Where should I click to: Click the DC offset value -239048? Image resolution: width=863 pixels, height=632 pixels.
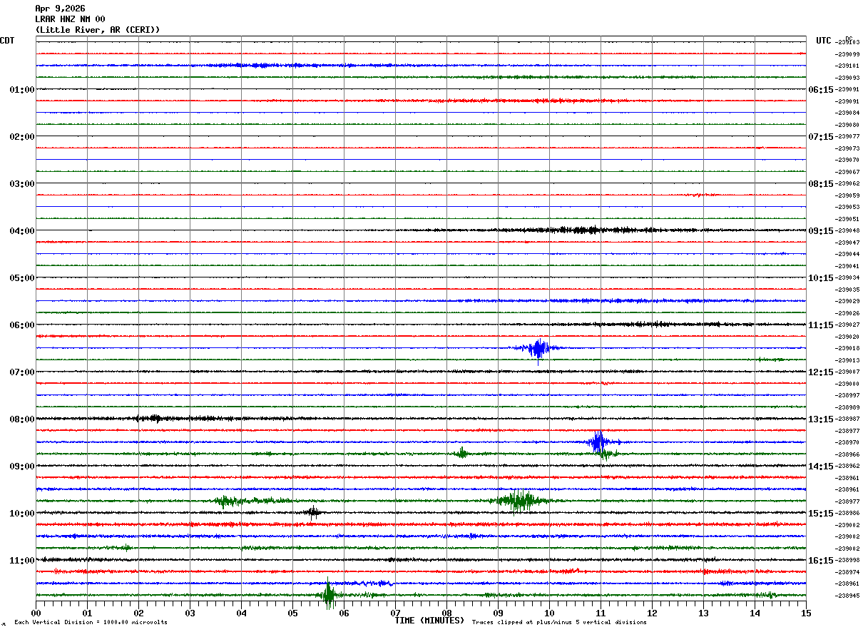click(x=847, y=231)
